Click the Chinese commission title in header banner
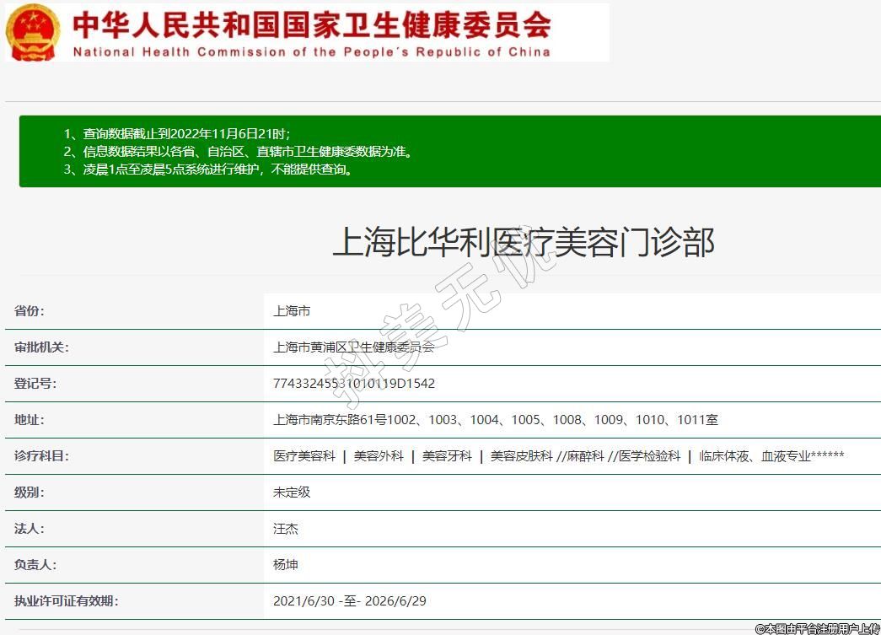Screen dimensions: 881x635 pyautogui.click(x=311, y=24)
